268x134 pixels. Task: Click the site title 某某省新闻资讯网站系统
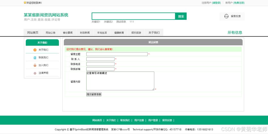coord(46,15)
